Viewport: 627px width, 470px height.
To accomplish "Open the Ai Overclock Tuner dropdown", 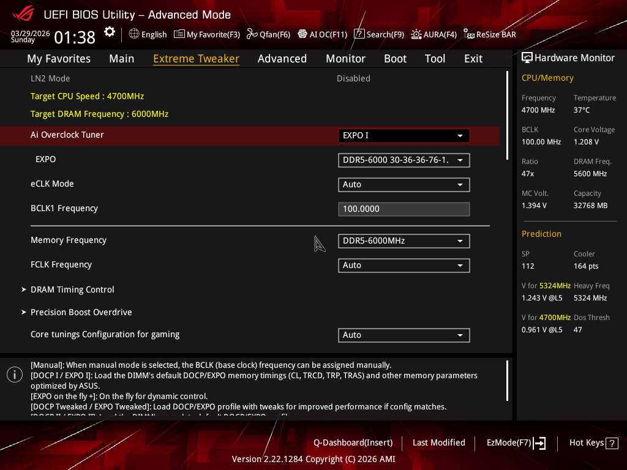I will click(404, 135).
